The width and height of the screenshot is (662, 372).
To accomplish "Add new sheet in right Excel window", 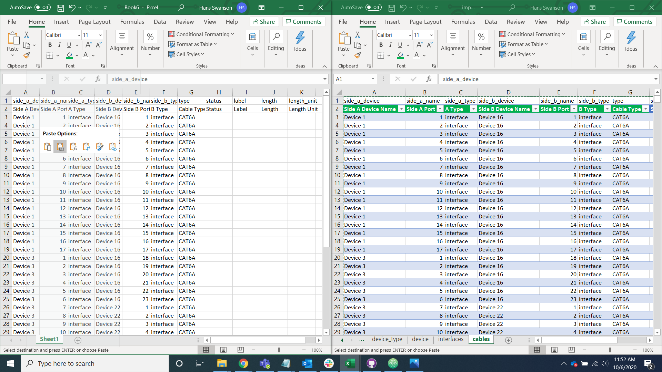I will (x=508, y=340).
